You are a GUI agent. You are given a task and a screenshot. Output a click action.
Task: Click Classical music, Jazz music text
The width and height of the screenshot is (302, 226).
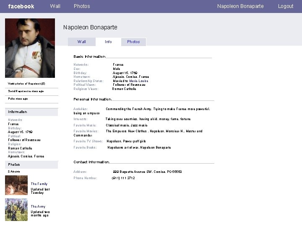pyautogui.click(x=127, y=125)
